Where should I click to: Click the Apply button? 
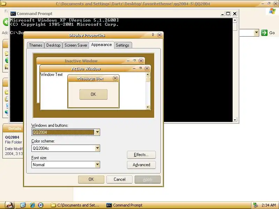coord(148,179)
